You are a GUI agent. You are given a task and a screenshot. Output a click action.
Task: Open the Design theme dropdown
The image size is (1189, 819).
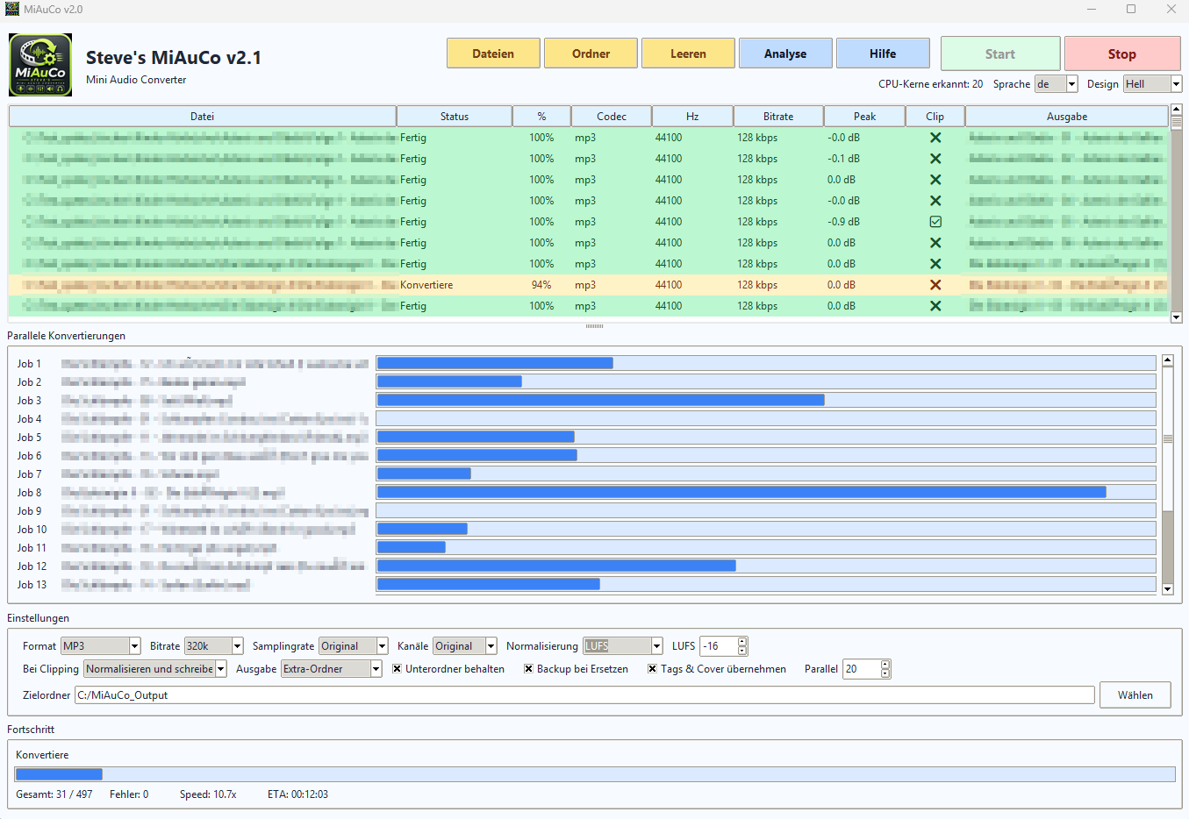coord(1177,84)
